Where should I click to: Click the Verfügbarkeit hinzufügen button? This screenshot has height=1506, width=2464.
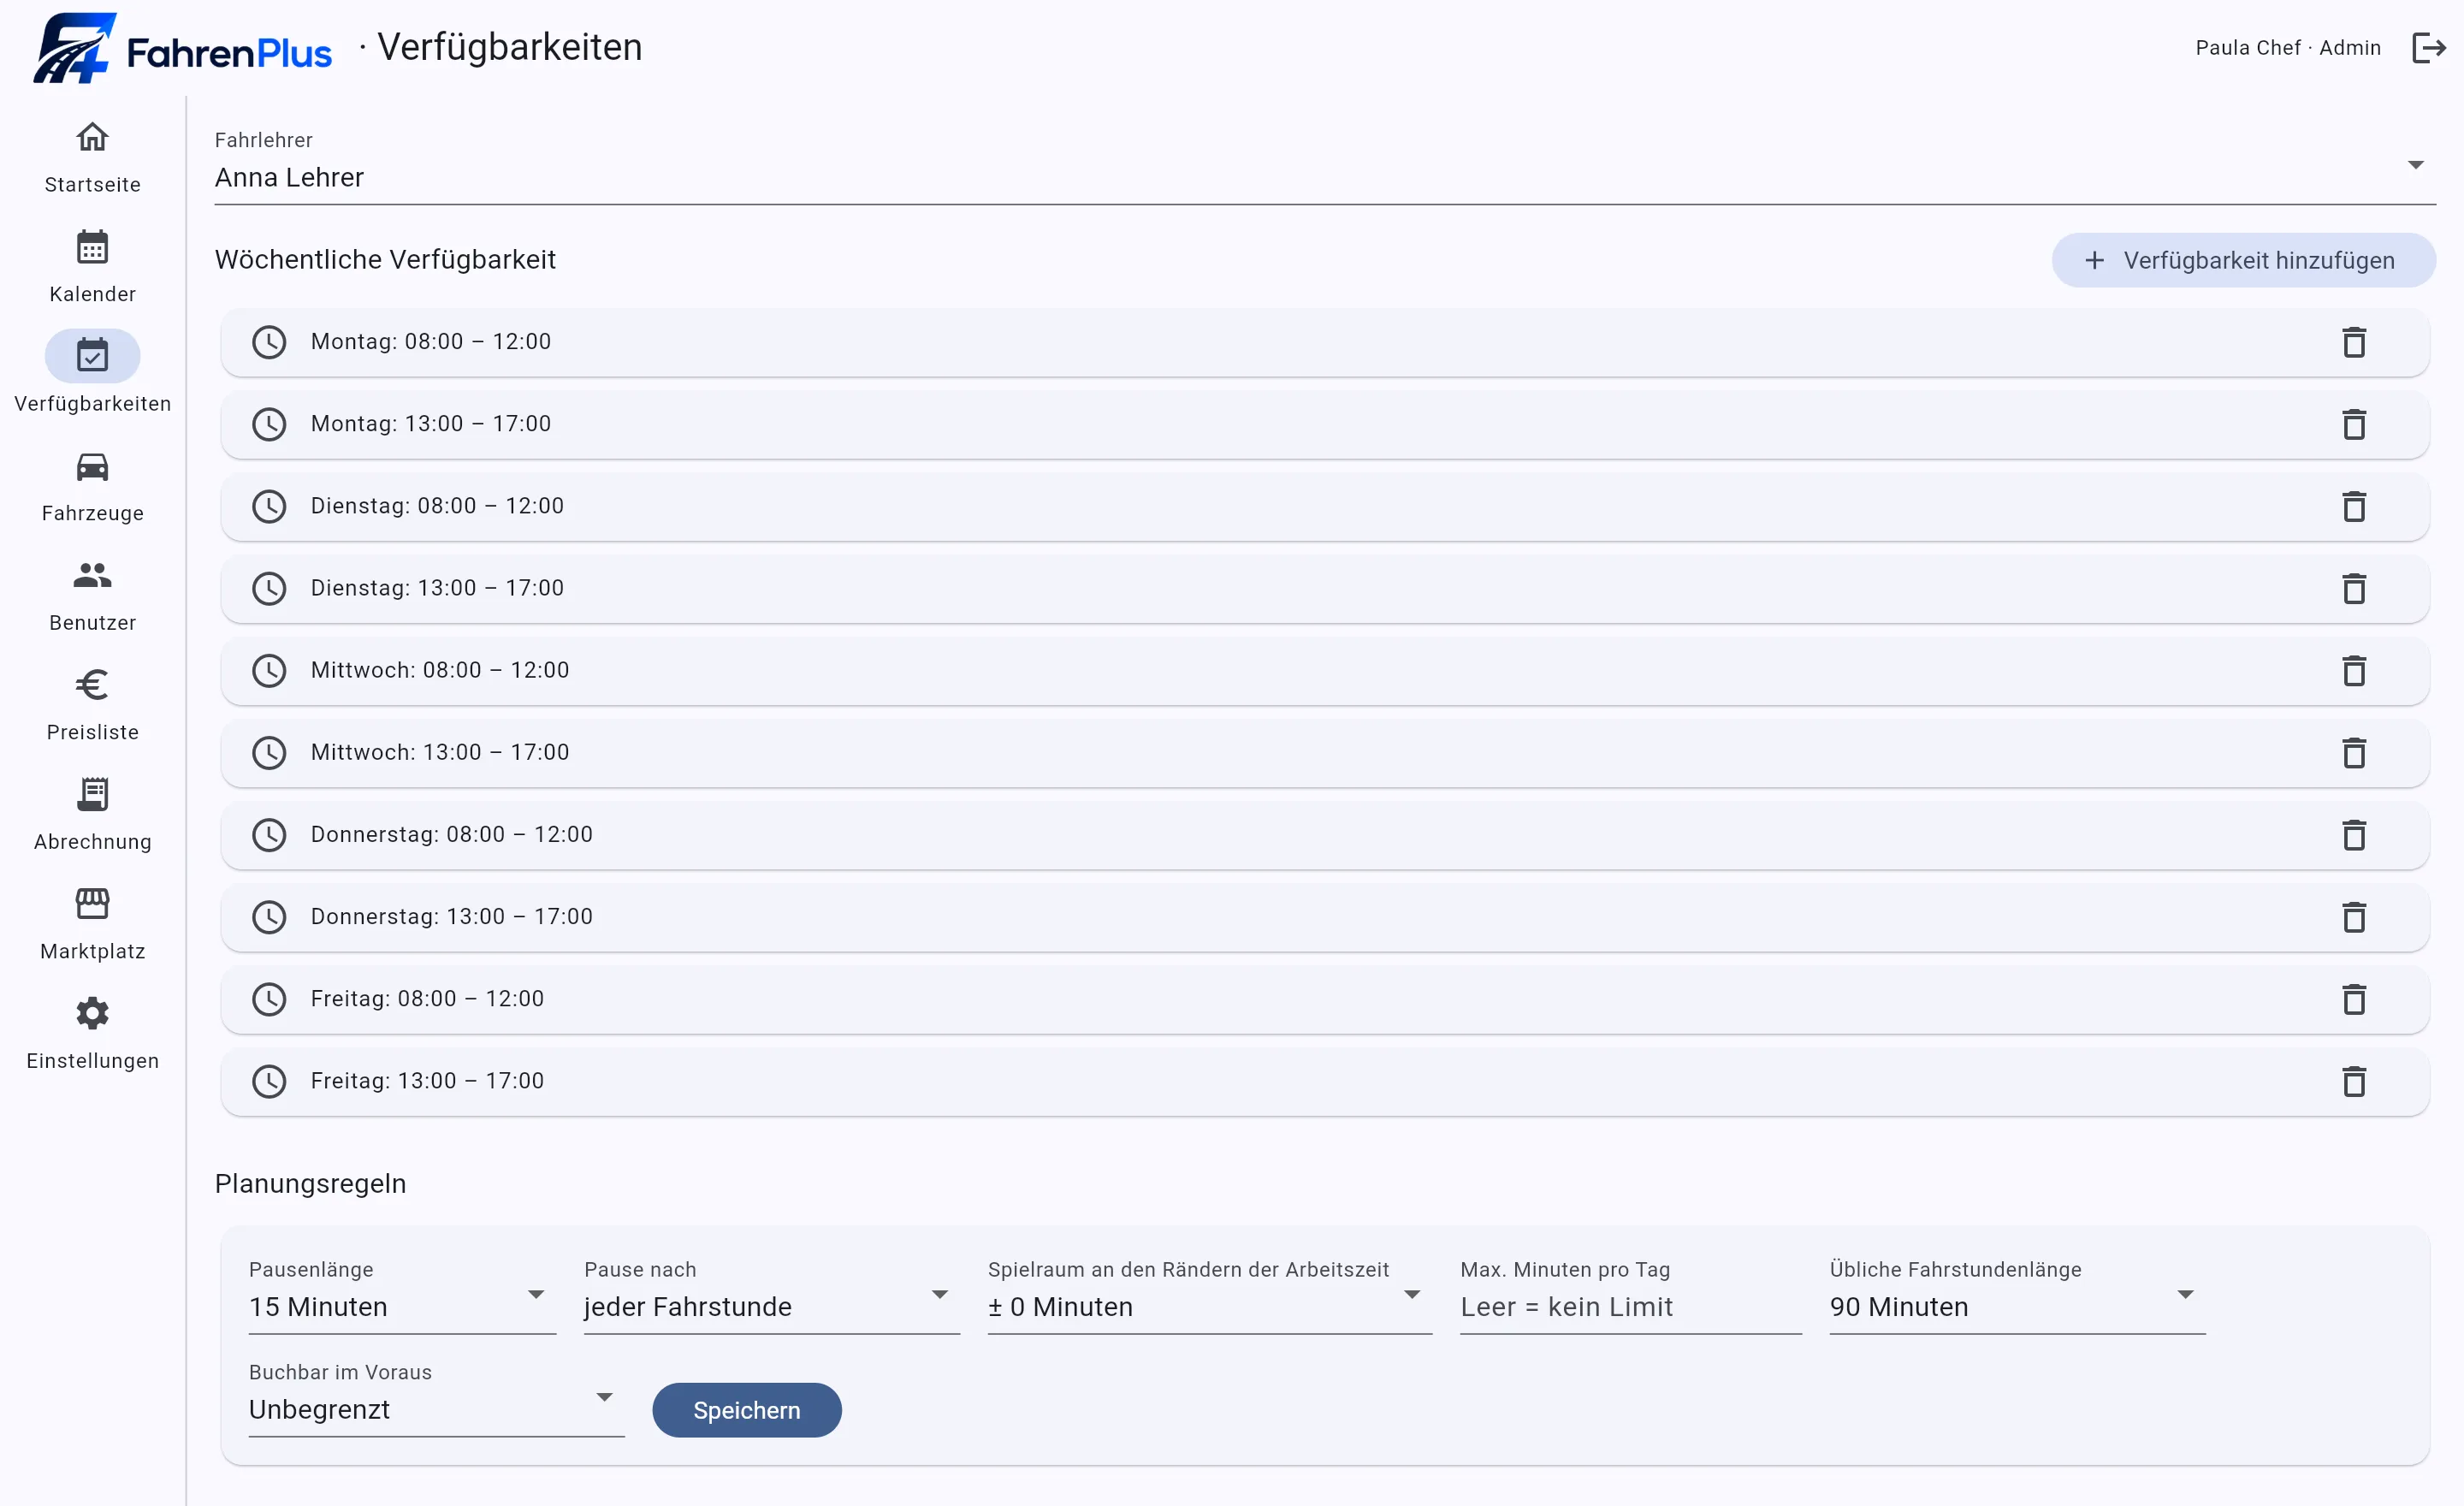pyautogui.click(x=2243, y=260)
